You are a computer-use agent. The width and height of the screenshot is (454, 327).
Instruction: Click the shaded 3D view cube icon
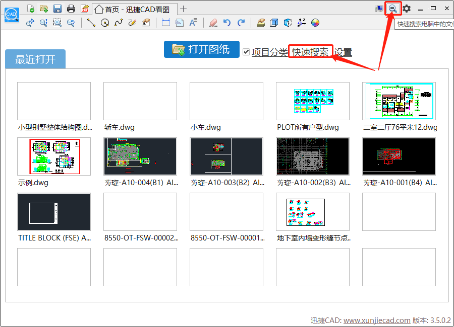tap(288, 23)
